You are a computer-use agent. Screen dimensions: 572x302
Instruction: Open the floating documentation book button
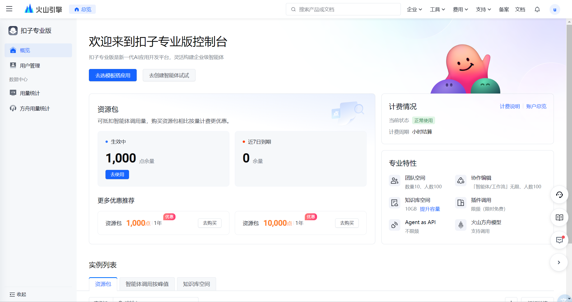coord(559,217)
